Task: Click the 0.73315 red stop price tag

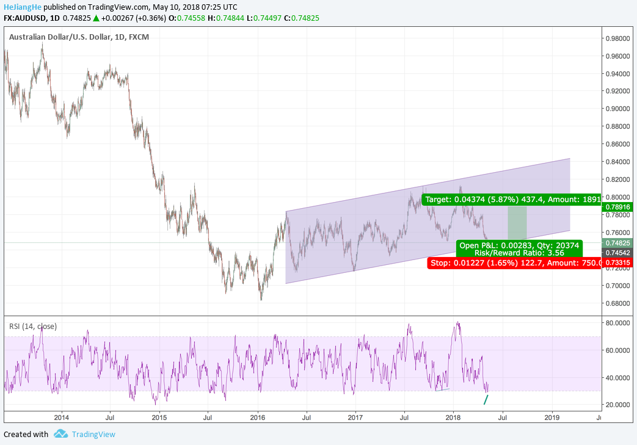Action: [617, 262]
